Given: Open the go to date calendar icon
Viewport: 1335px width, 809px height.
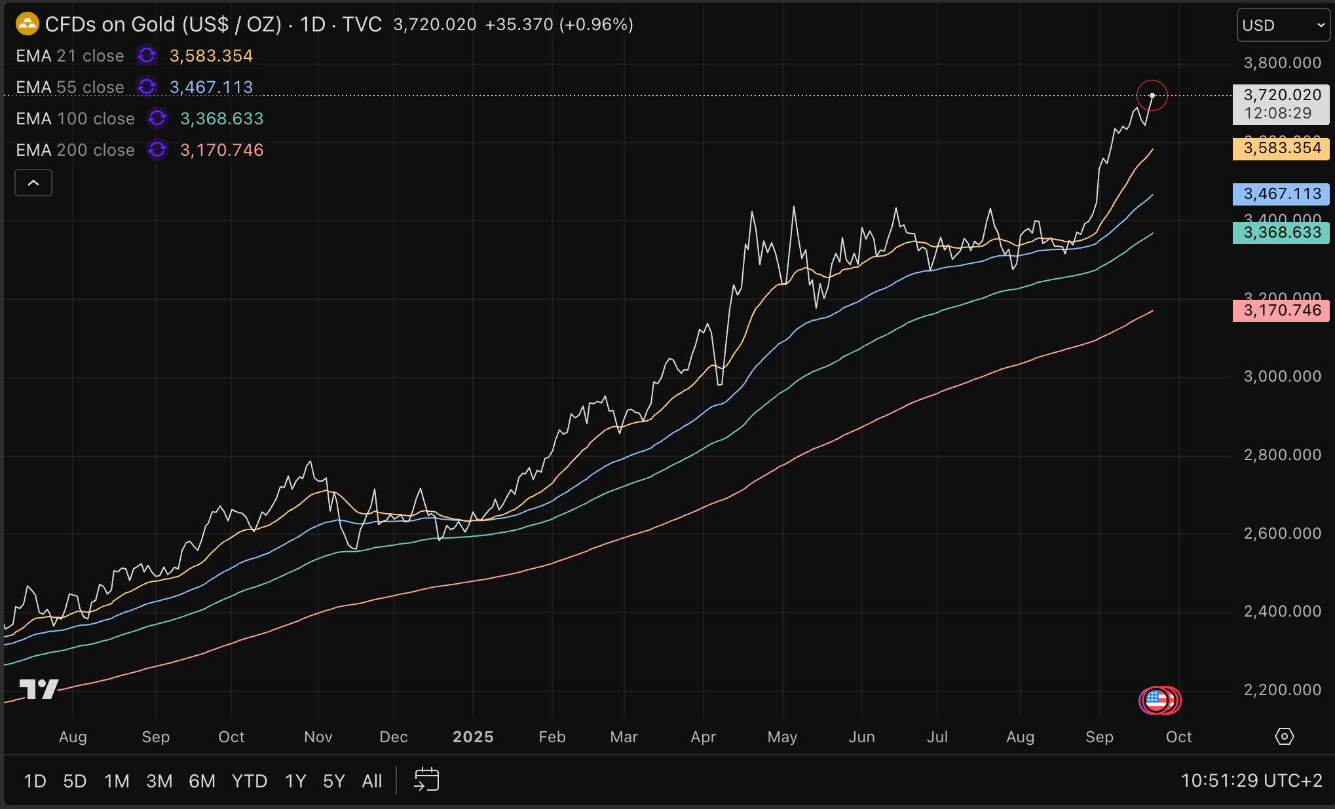Looking at the screenshot, I should pos(426,780).
